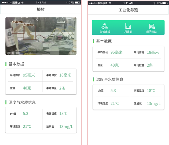Tap the Wi-Fi icon in 工业化养殖 screen status bar
The width and height of the screenshot is (169, 145).
tap(110, 3)
